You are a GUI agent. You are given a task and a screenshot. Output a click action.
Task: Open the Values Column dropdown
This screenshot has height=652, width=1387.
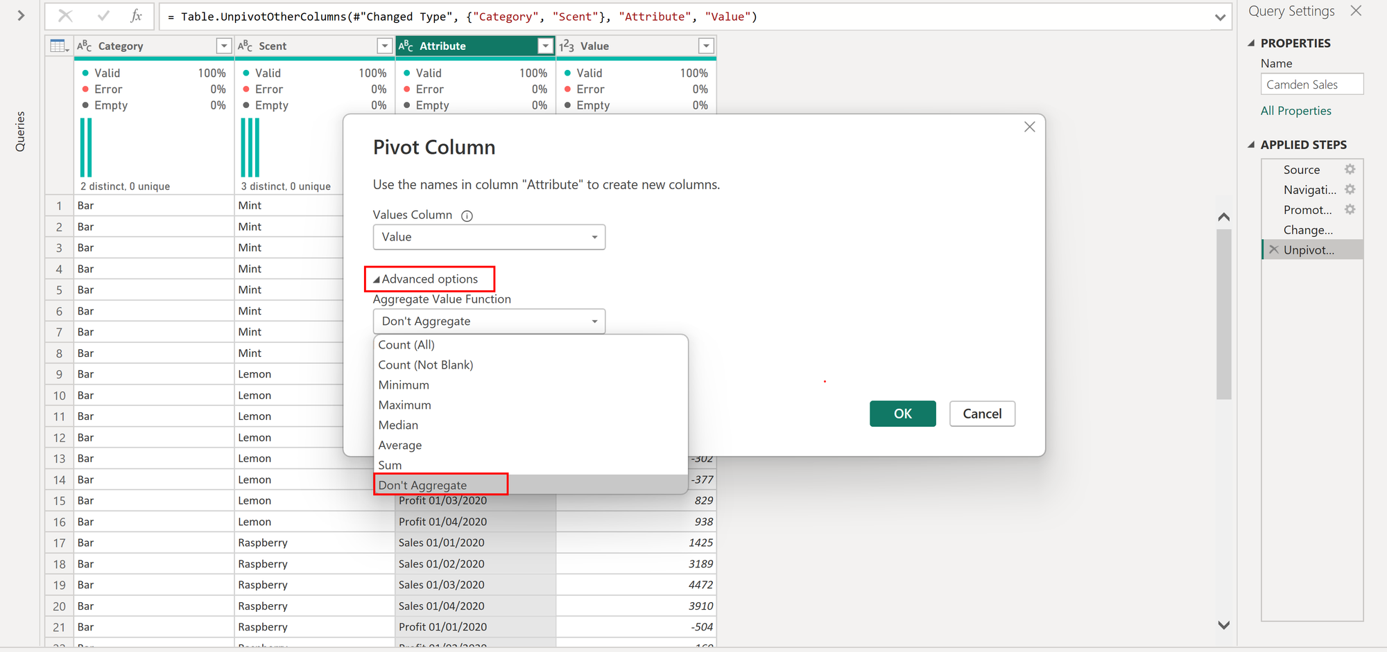489,237
